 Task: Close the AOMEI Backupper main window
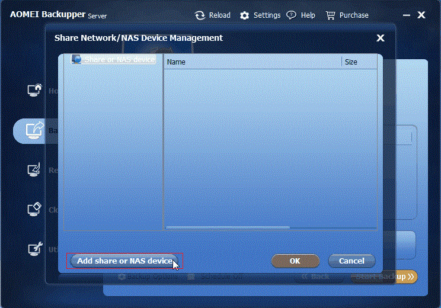[421, 15]
